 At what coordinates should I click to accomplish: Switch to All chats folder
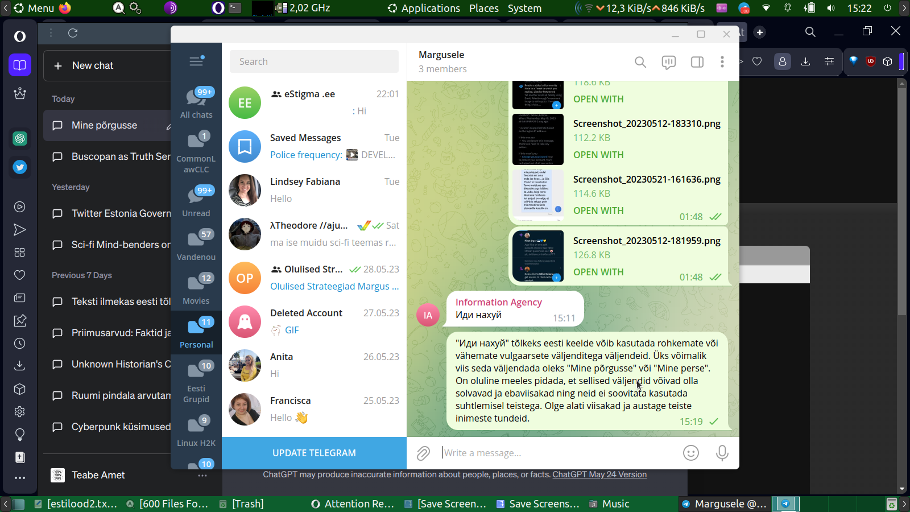pos(196,103)
